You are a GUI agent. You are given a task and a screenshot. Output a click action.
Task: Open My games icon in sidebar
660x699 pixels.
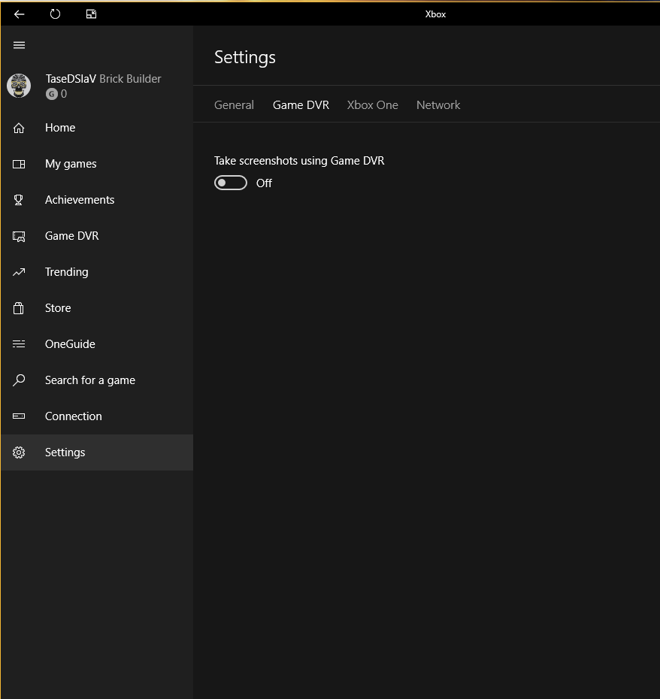click(20, 164)
